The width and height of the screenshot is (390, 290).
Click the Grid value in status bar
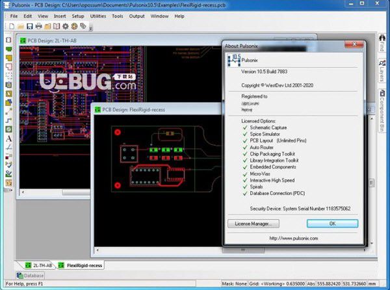[277, 283]
